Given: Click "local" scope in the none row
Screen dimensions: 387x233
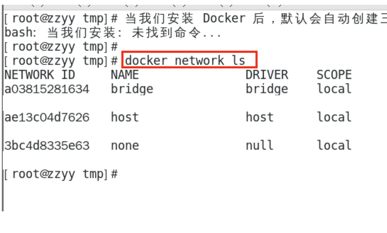Looking at the screenshot, I should (334, 145).
